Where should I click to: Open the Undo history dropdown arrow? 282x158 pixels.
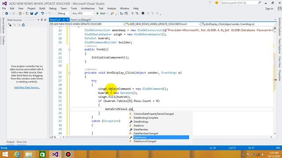click(x=46, y=14)
